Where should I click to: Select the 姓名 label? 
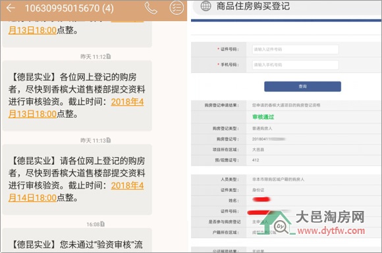[234, 200]
